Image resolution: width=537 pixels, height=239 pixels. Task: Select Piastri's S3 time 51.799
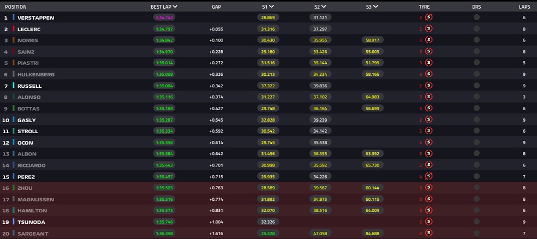click(372, 63)
